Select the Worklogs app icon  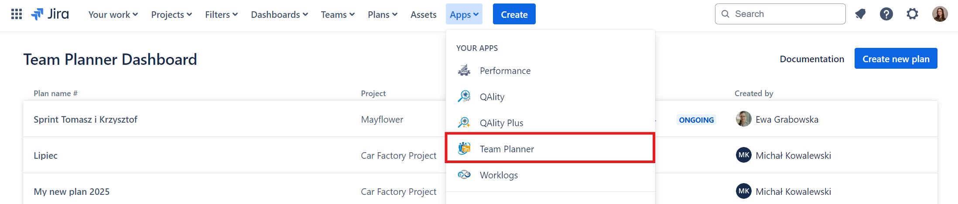point(464,175)
